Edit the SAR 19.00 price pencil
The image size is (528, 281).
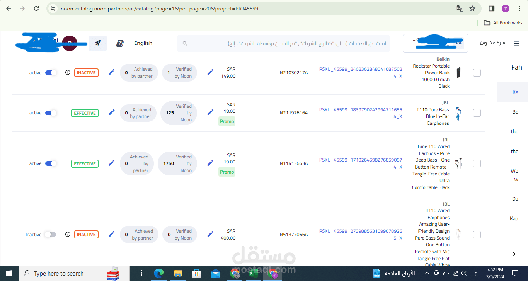click(x=210, y=163)
